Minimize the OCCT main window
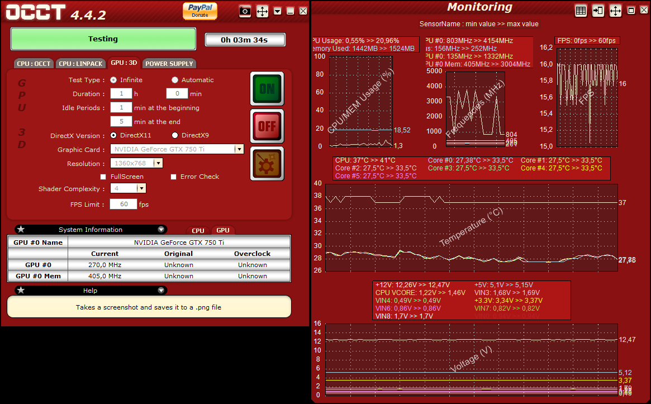Viewport: 651px width, 404px height. tap(291, 11)
